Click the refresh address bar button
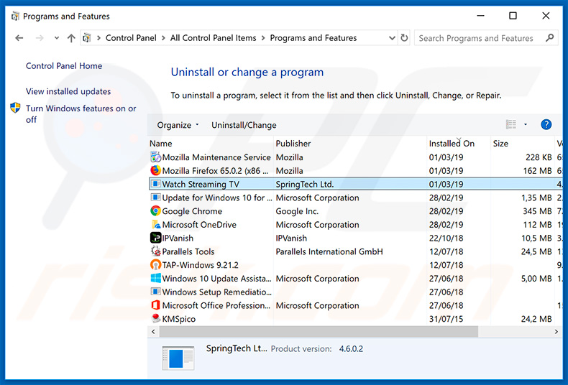Screen dimensions: 568x385 (x=404, y=37)
